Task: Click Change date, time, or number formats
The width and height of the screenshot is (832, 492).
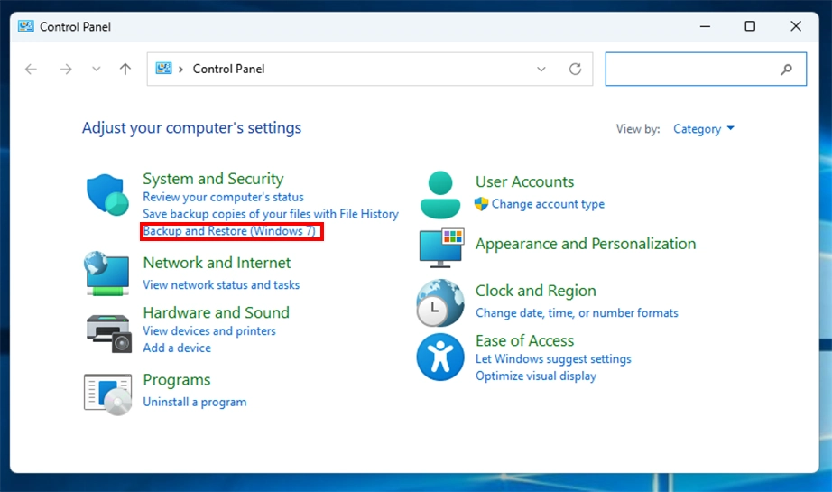Action: 577,313
